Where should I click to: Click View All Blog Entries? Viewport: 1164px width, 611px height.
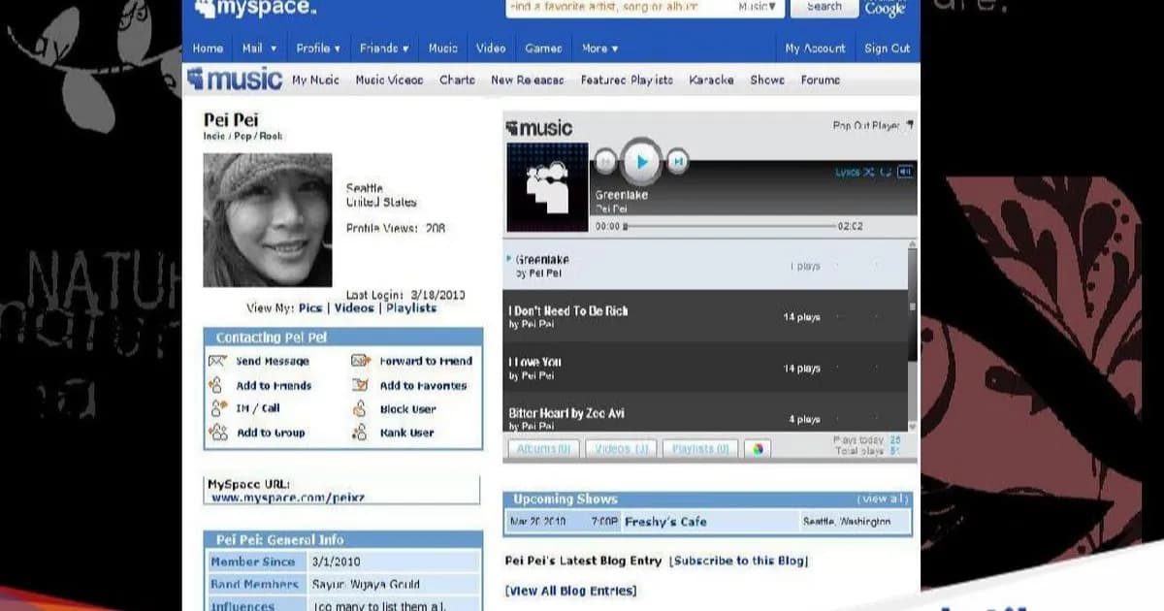tap(571, 591)
